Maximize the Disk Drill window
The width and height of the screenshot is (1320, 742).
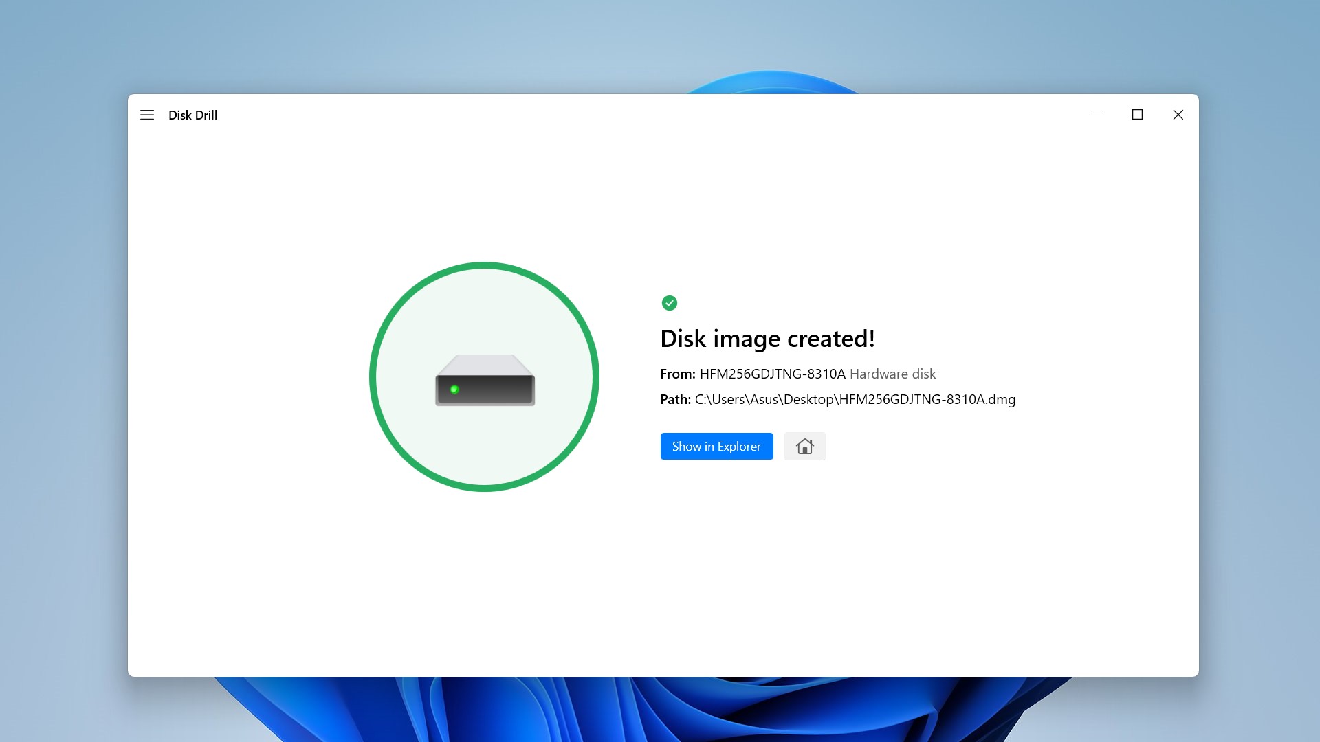1137,115
